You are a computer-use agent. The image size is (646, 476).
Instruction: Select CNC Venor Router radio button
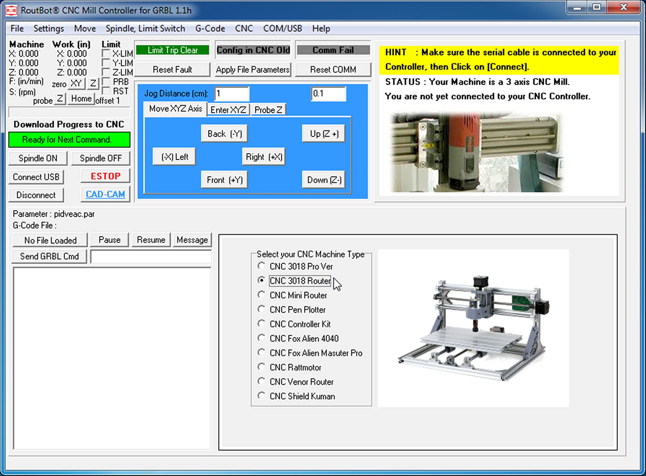coord(261,381)
